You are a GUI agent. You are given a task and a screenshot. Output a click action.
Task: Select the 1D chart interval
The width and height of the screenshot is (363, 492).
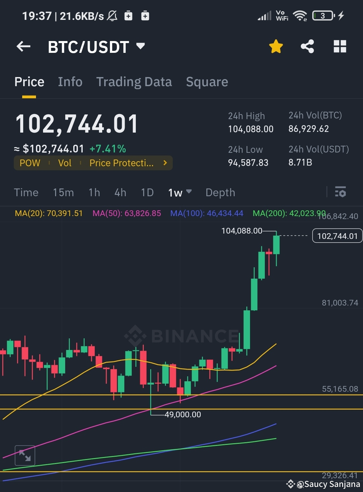point(147,192)
